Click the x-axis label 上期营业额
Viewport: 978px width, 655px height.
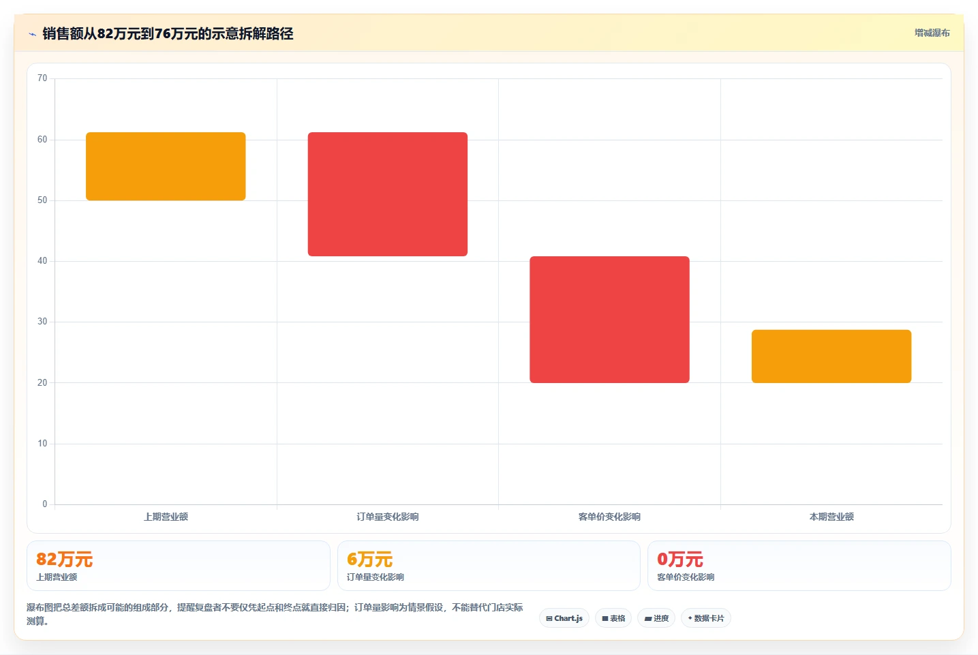(166, 517)
